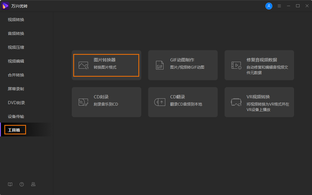The width and height of the screenshot is (312, 195).
Task: Click the community icon at bottom left
Action: [x=33, y=184]
